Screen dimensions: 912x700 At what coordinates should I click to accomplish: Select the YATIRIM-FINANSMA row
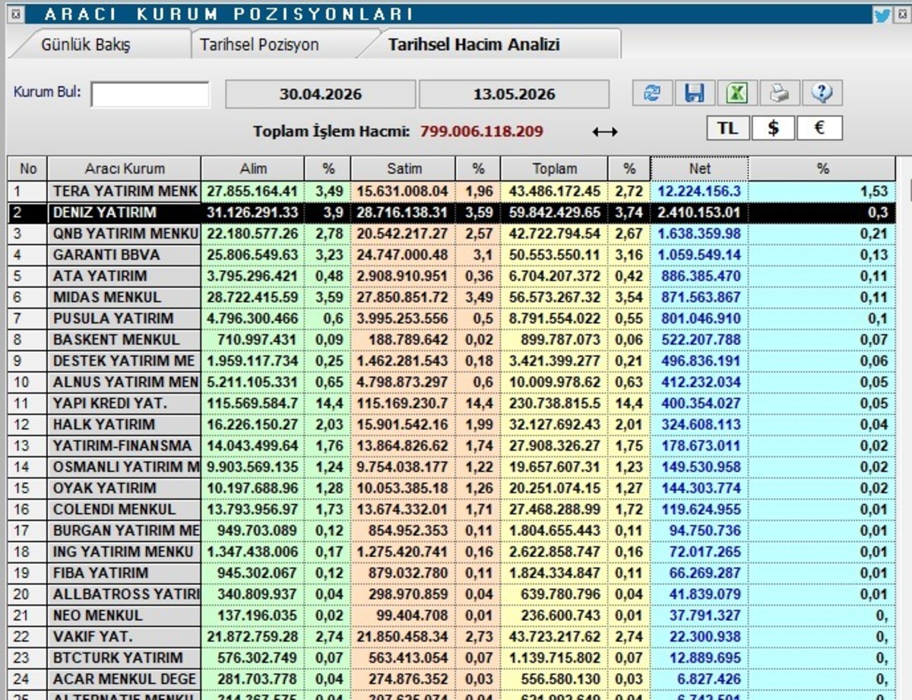453,445
